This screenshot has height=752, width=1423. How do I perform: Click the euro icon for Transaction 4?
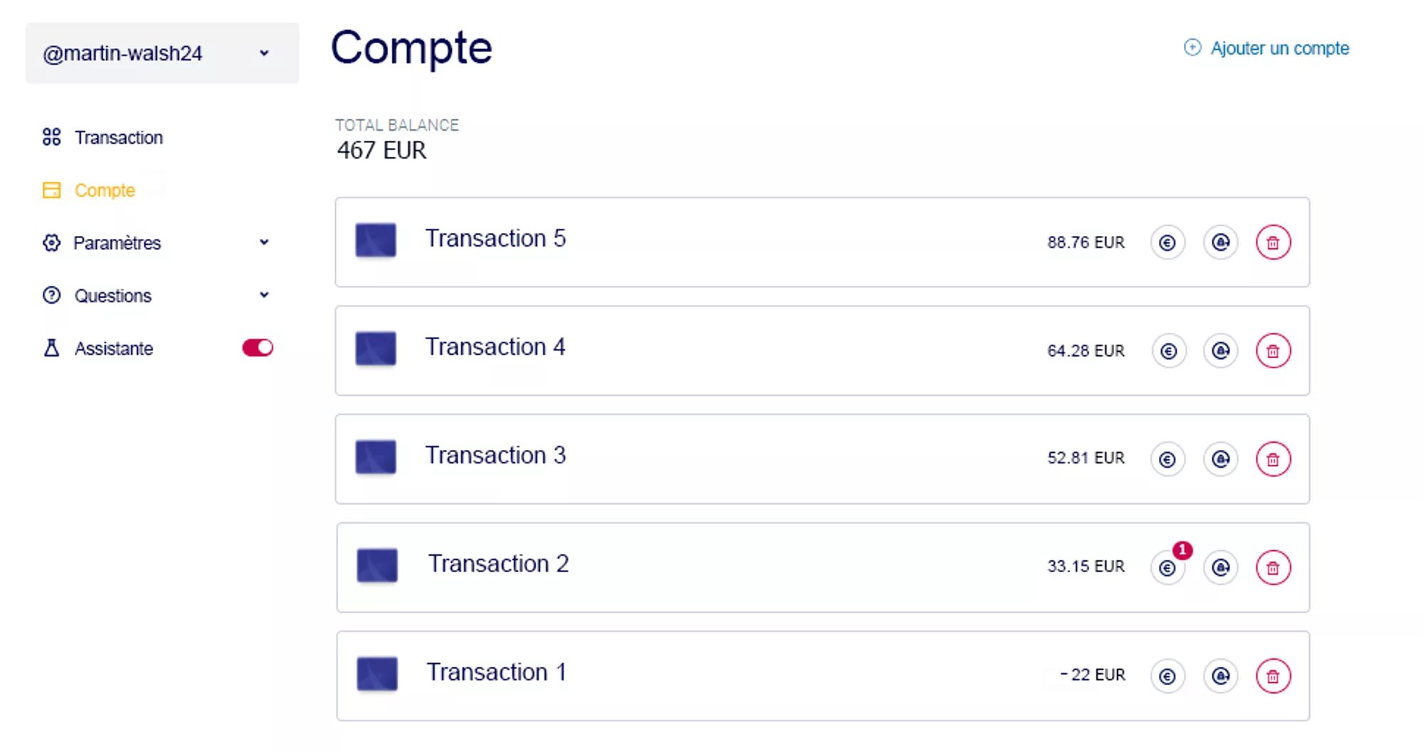click(1168, 351)
